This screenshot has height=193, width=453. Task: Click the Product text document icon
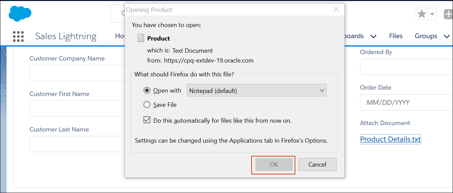[x=141, y=38]
